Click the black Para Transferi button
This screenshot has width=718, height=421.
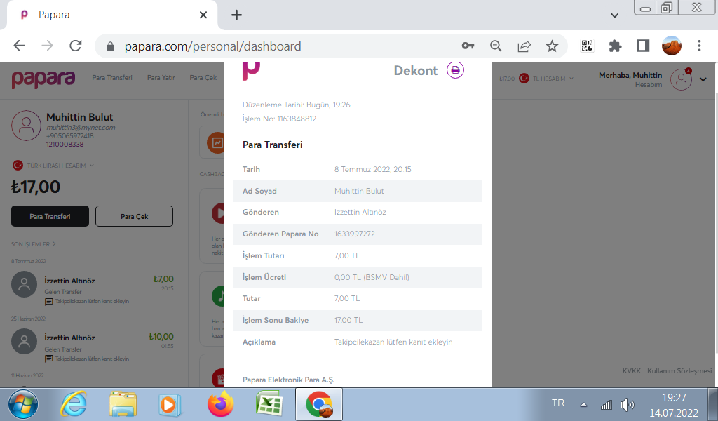pyautogui.click(x=50, y=216)
